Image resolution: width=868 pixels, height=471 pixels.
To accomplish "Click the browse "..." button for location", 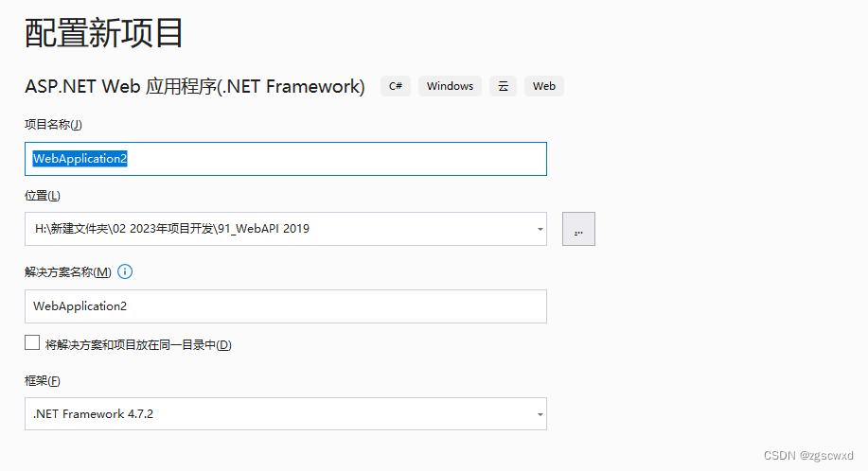I will coord(578,229).
